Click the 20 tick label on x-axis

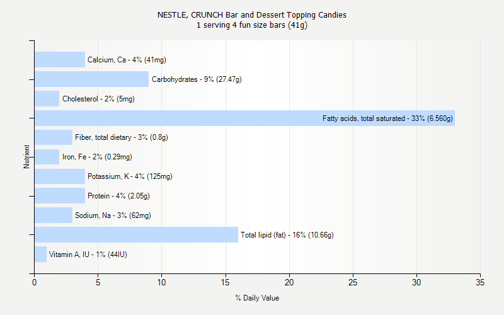pos(289,283)
